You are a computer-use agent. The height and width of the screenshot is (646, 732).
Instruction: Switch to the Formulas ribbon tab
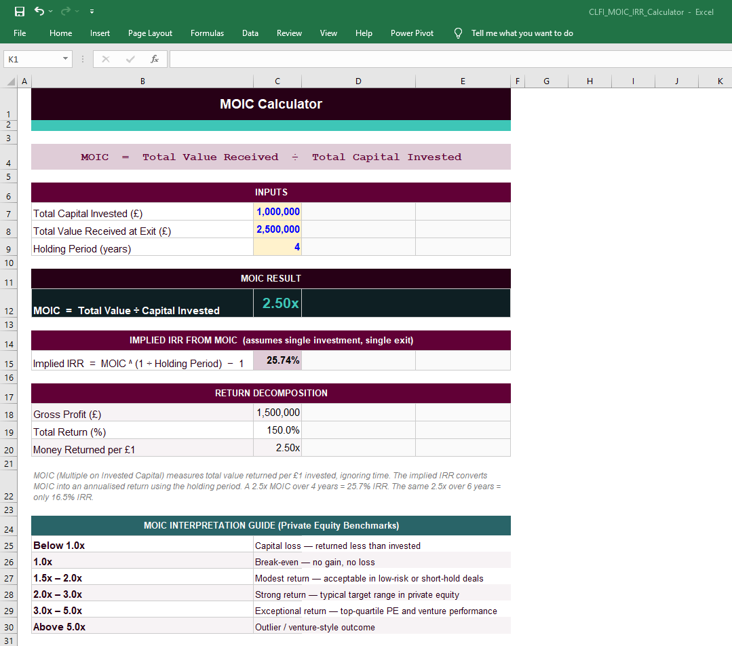pos(207,33)
